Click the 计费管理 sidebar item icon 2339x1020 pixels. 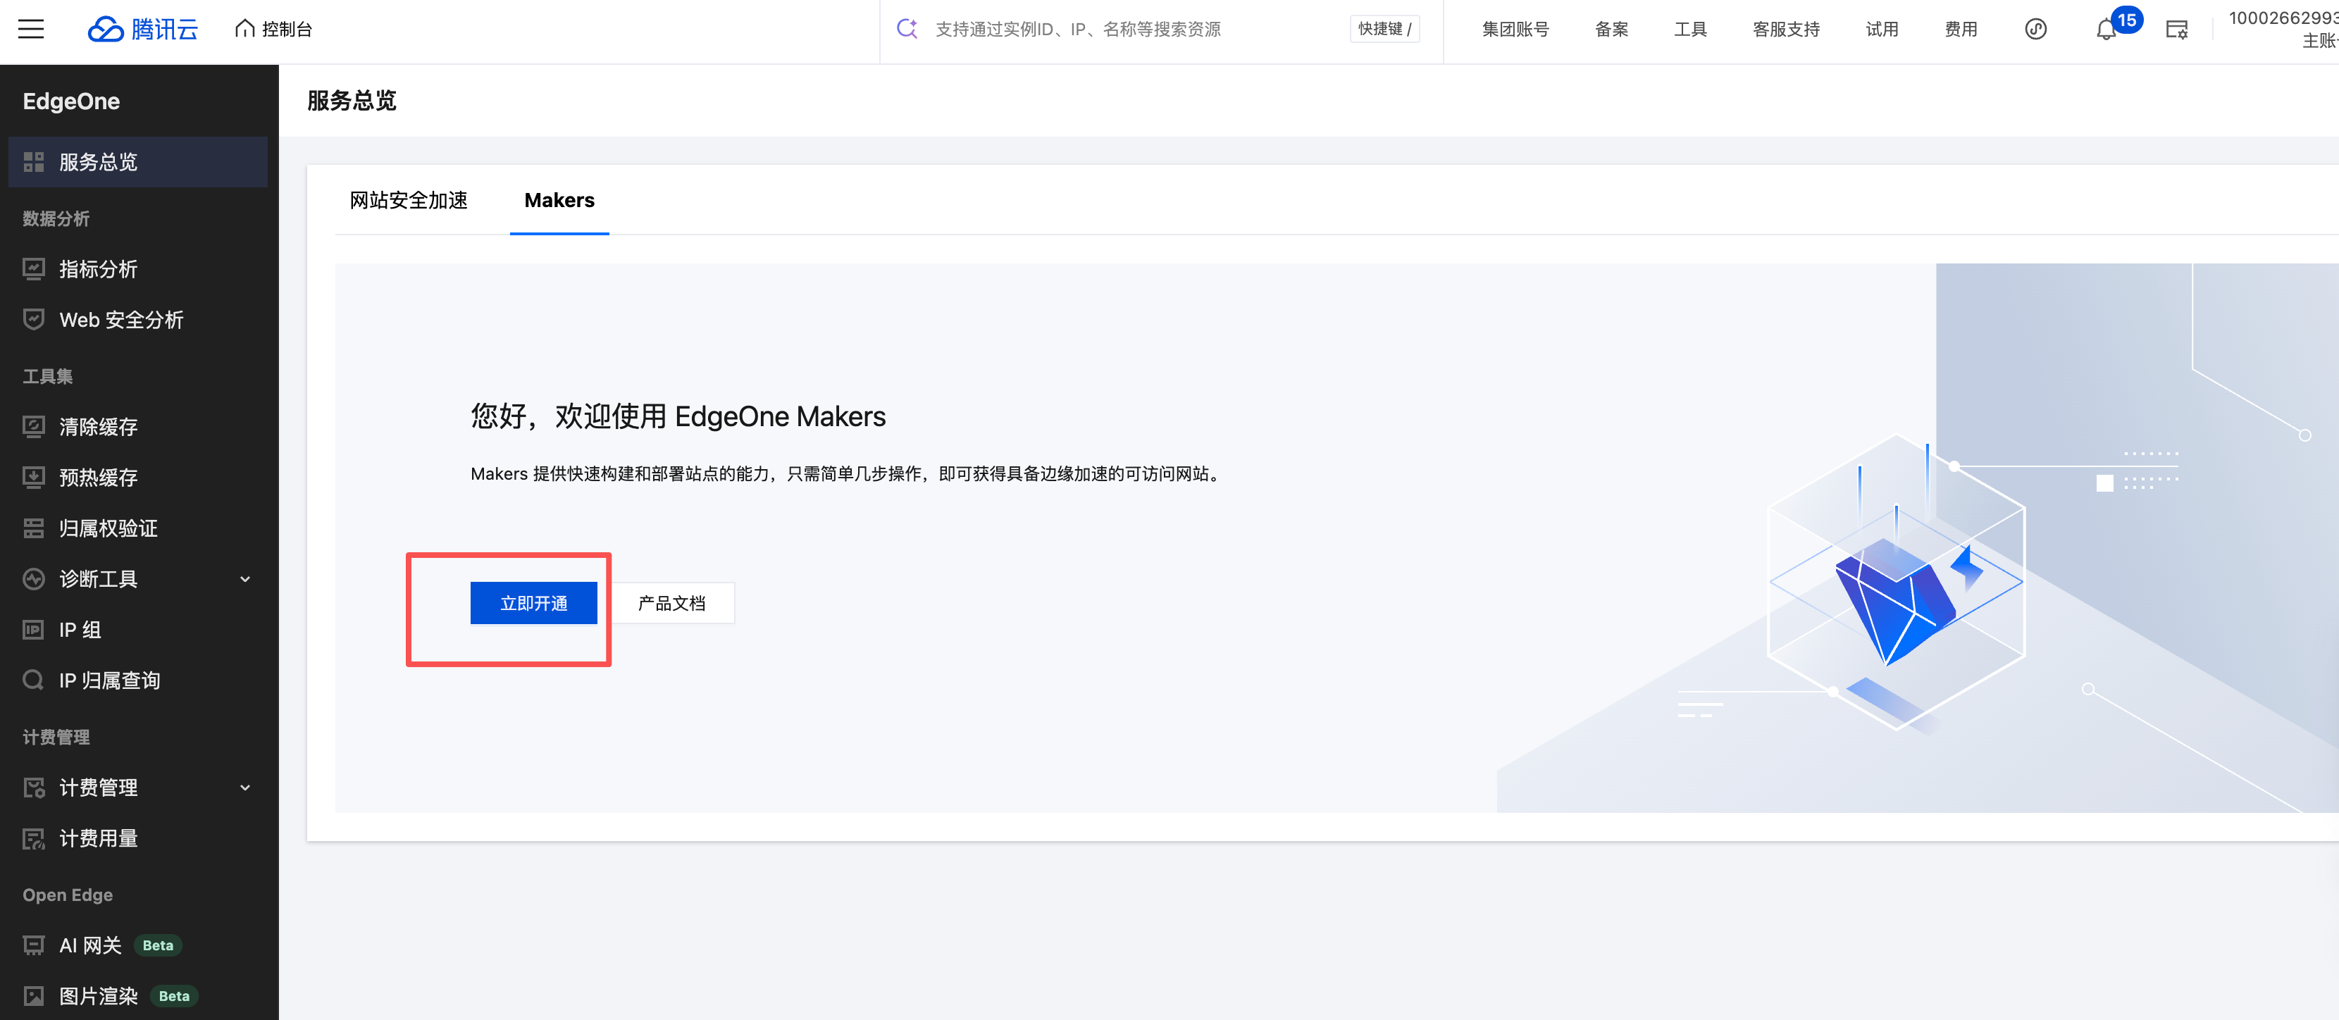(34, 788)
